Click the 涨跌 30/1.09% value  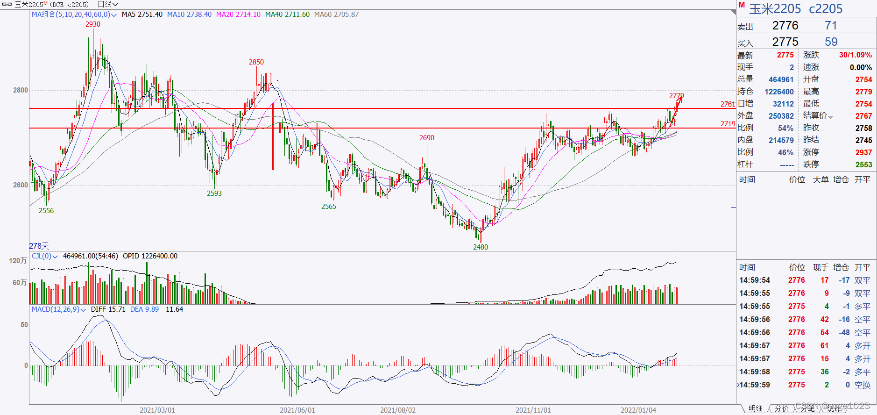pyautogui.click(x=855, y=55)
